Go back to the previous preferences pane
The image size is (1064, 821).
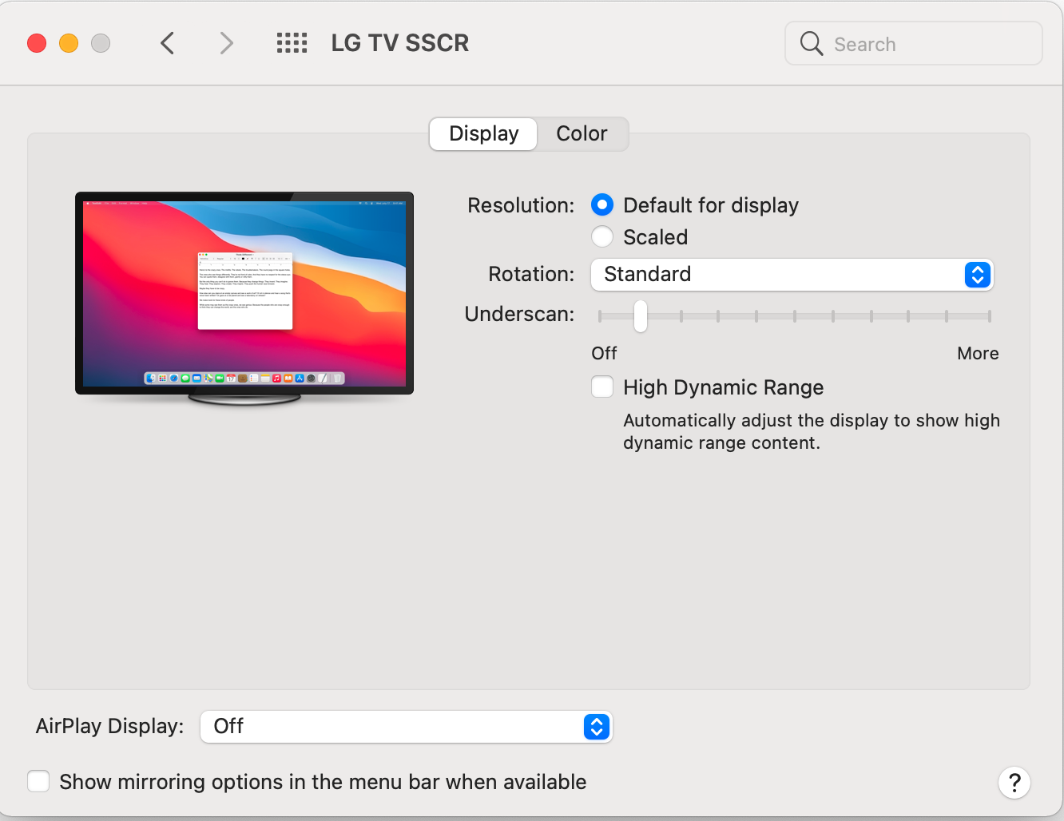pos(168,43)
